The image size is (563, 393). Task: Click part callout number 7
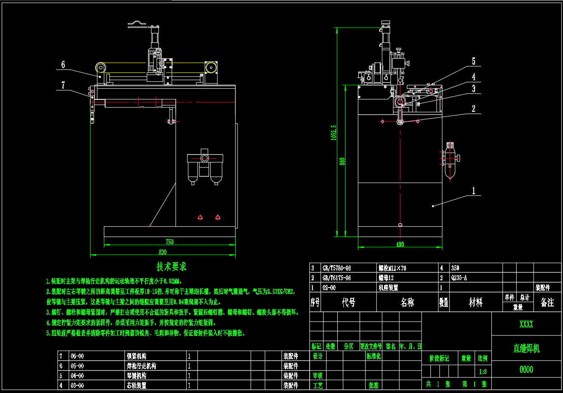63,85
